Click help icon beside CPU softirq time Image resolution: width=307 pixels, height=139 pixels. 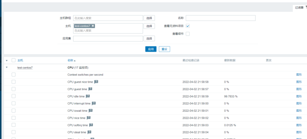[91, 125]
